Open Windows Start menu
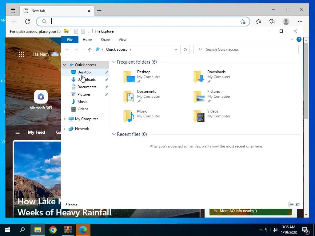The image size is (315, 236). [x=7, y=230]
